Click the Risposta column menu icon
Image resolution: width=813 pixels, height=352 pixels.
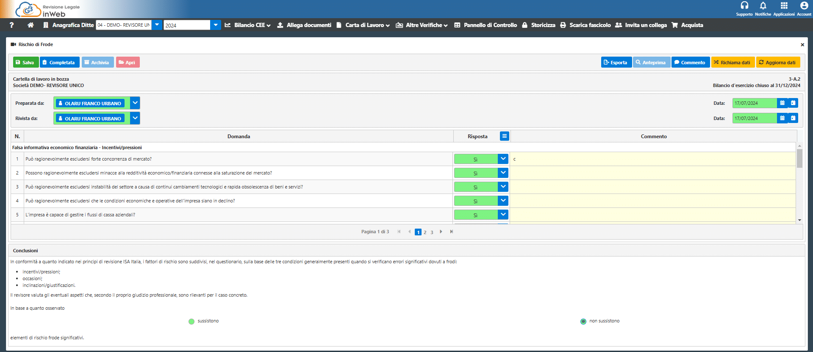pos(504,136)
